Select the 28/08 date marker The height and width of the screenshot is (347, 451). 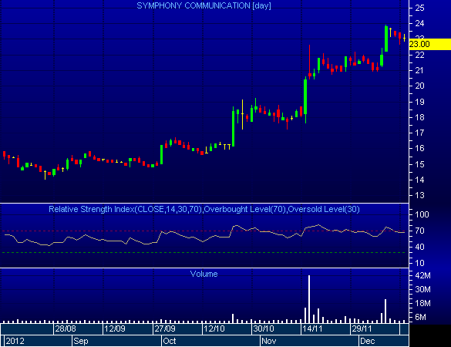66,328
